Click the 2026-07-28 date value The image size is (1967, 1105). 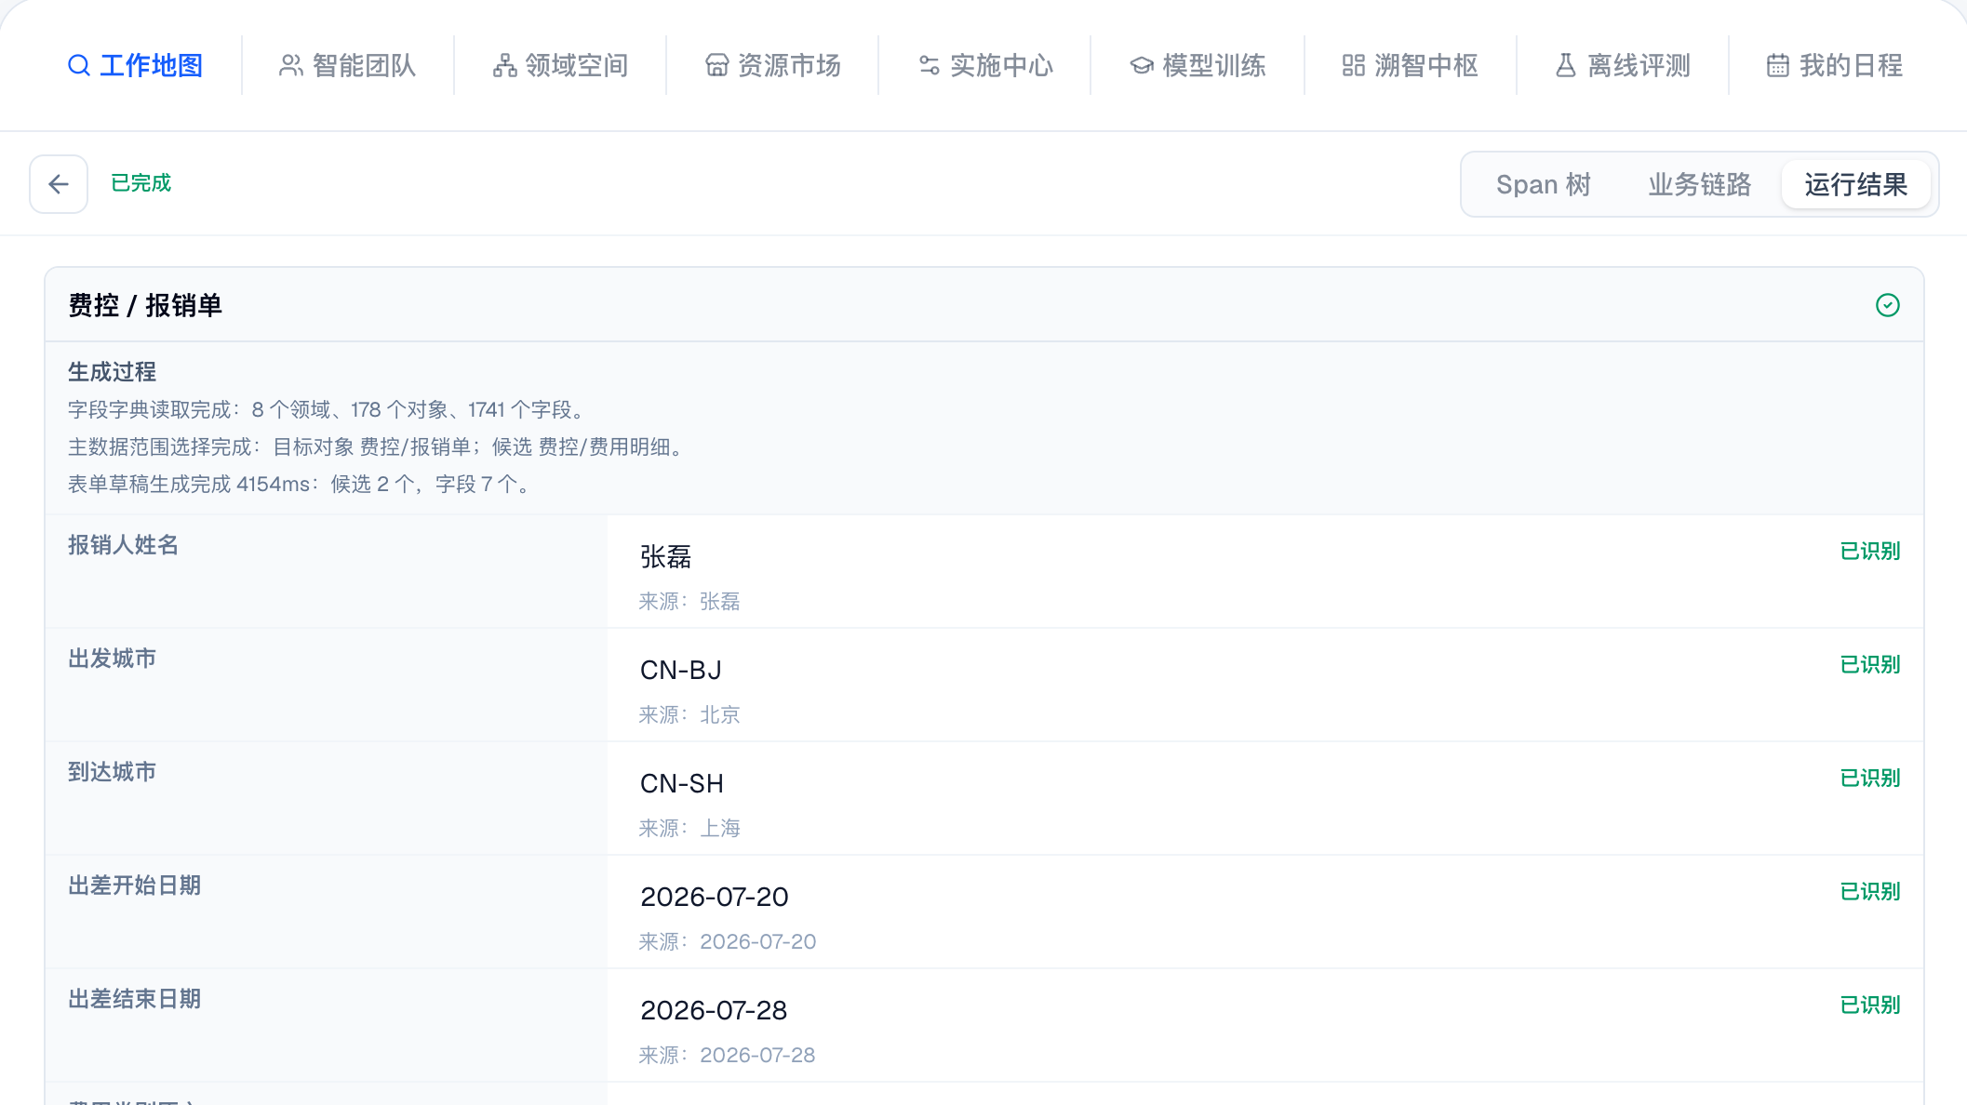[x=714, y=1011]
